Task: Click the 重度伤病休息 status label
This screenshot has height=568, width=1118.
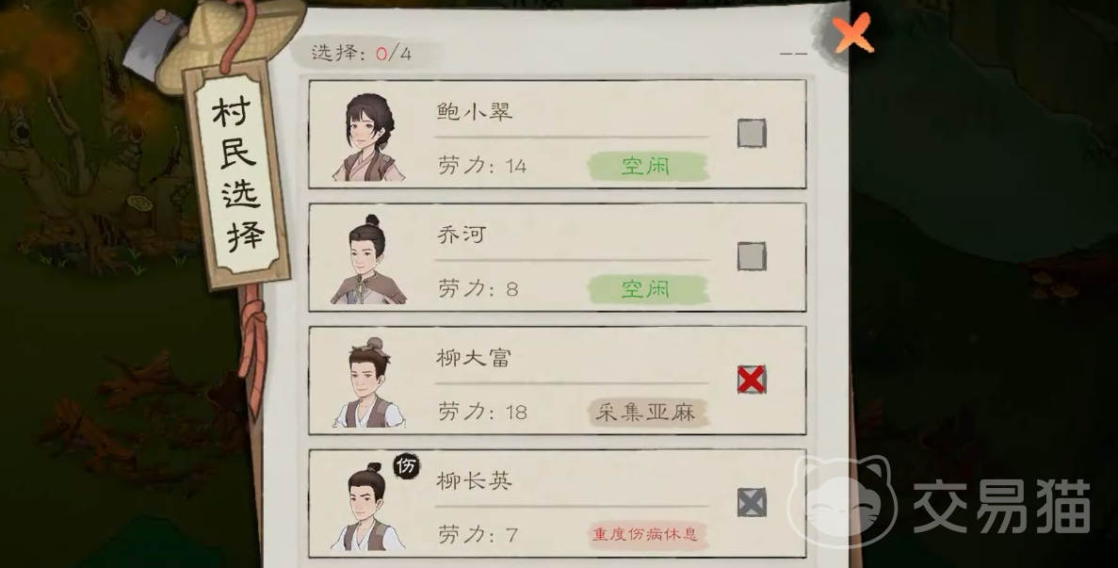Action: point(647,534)
